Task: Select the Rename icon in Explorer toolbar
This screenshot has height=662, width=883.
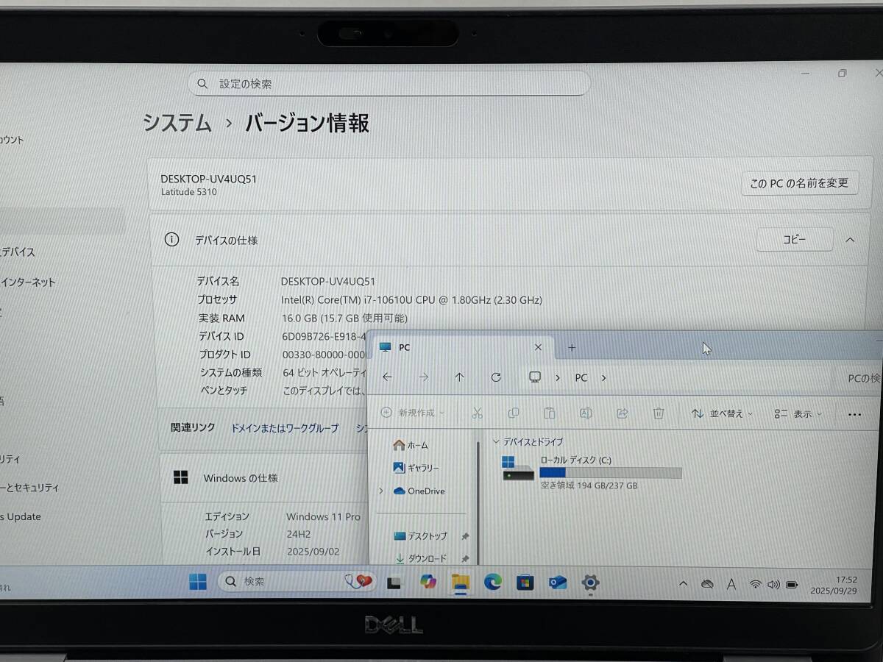Action: (x=586, y=413)
